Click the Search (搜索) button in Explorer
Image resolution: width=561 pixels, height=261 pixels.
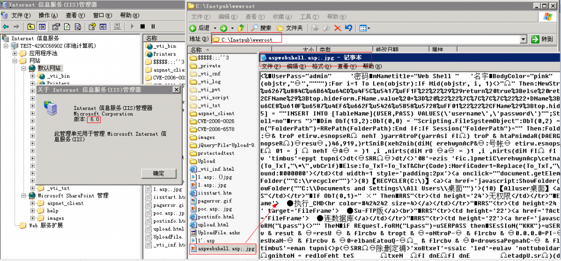tap(261, 28)
